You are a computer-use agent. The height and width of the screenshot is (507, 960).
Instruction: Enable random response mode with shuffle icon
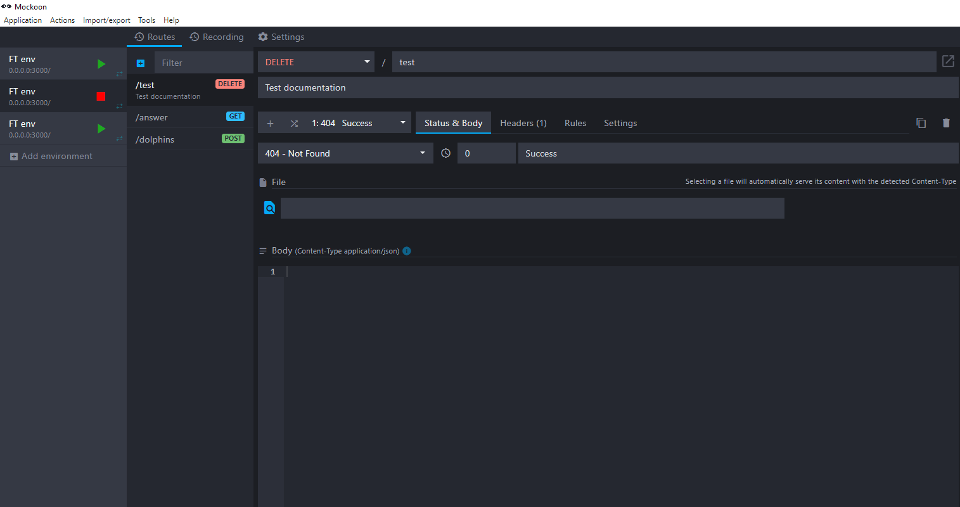click(293, 123)
